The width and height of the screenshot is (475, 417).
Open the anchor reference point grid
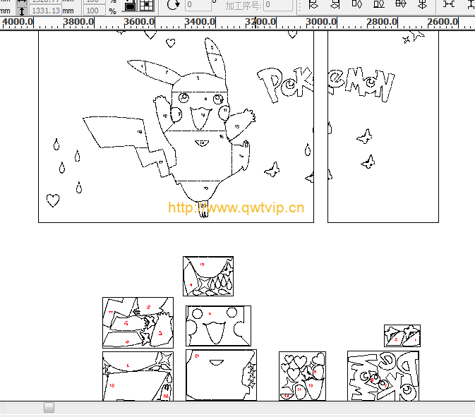(147, 6)
